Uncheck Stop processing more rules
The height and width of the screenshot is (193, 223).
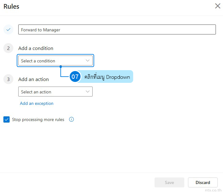pyautogui.click(x=7, y=119)
